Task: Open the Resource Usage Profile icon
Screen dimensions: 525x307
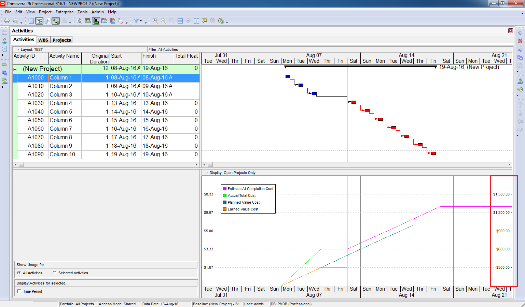Action: click(112, 21)
